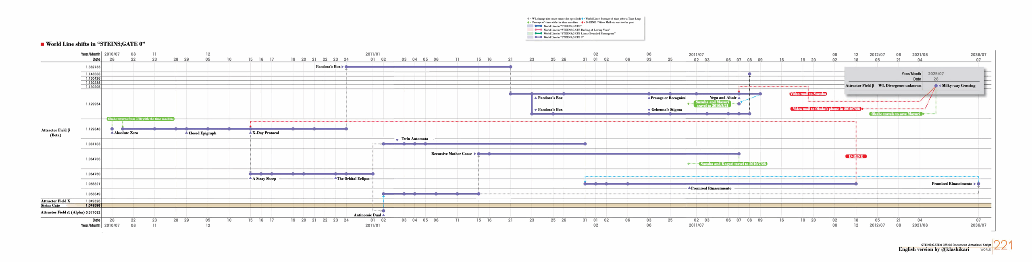Image resolution: width=1032 pixels, height=262 pixels.
Task: Select 'A Stray Sheep' chapter marker
Action: click(264, 179)
